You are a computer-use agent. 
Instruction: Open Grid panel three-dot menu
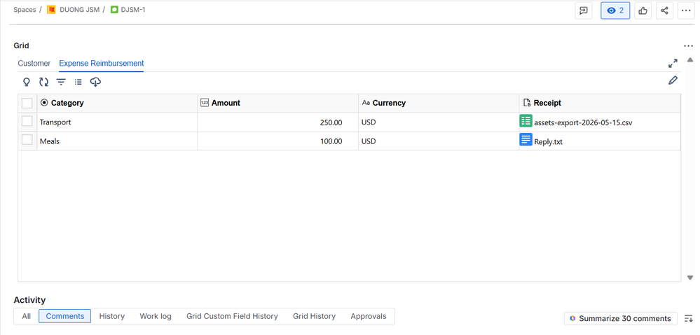(x=688, y=46)
